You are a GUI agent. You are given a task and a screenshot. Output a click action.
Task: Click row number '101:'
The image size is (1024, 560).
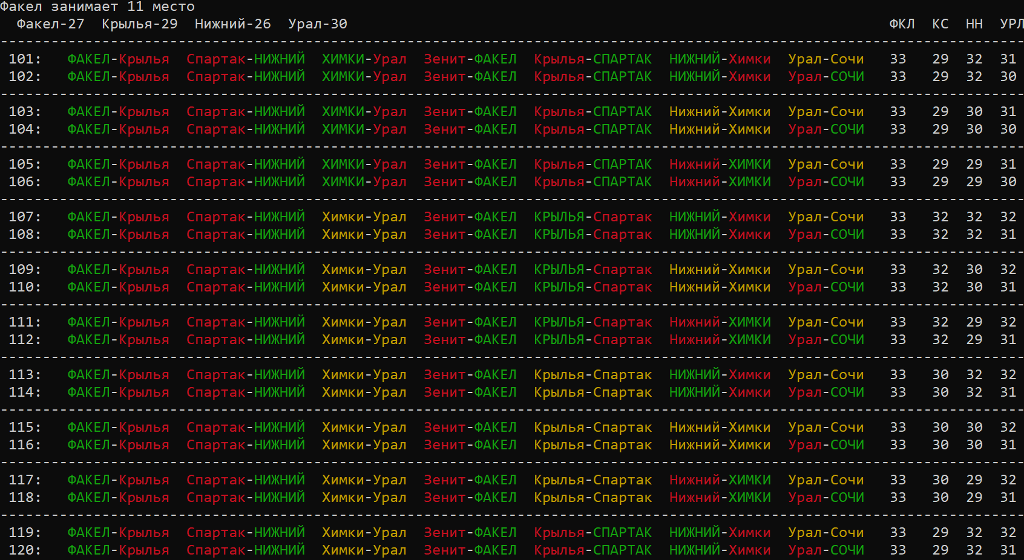click(25, 59)
